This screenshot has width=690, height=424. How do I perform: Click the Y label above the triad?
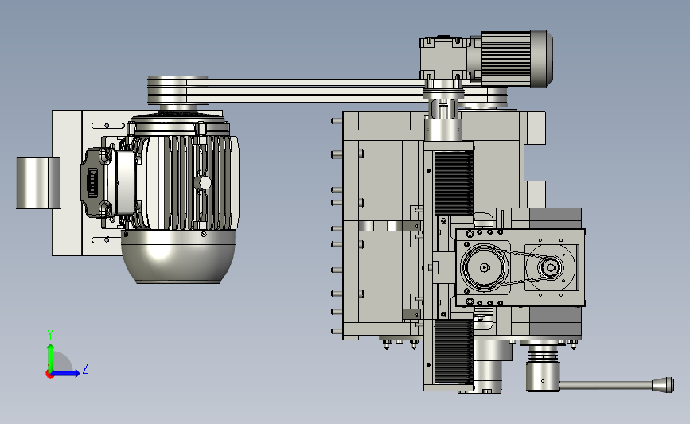coord(50,335)
